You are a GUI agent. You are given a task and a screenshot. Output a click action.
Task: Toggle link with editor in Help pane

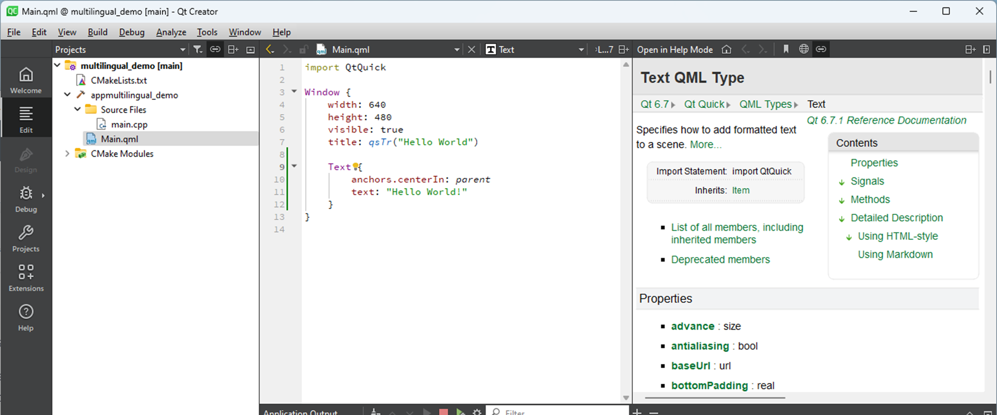tap(821, 49)
